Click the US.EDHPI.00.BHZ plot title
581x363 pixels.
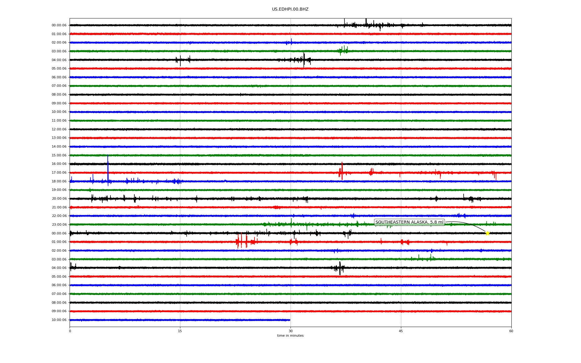(290, 9)
